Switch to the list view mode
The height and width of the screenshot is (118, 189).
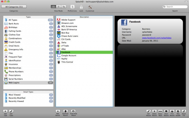pyautogui.click(x=58, y=7)
